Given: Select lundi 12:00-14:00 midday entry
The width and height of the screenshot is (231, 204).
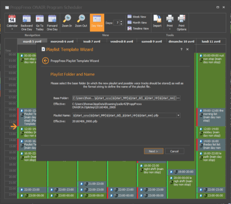Looking at the screenshot, I should pos(211,132).
